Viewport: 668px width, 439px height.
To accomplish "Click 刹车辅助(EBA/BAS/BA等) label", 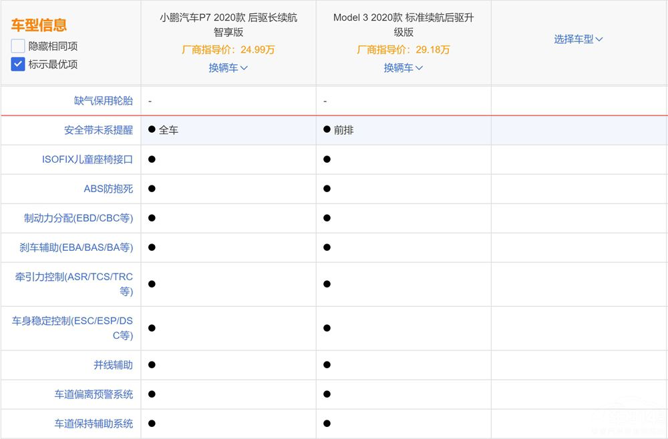I will coord(76,248).
